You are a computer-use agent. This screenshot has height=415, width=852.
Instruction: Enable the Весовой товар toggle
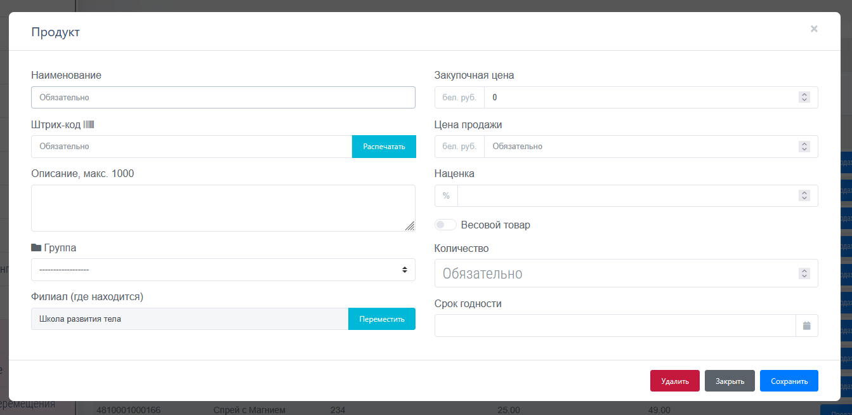445,225
